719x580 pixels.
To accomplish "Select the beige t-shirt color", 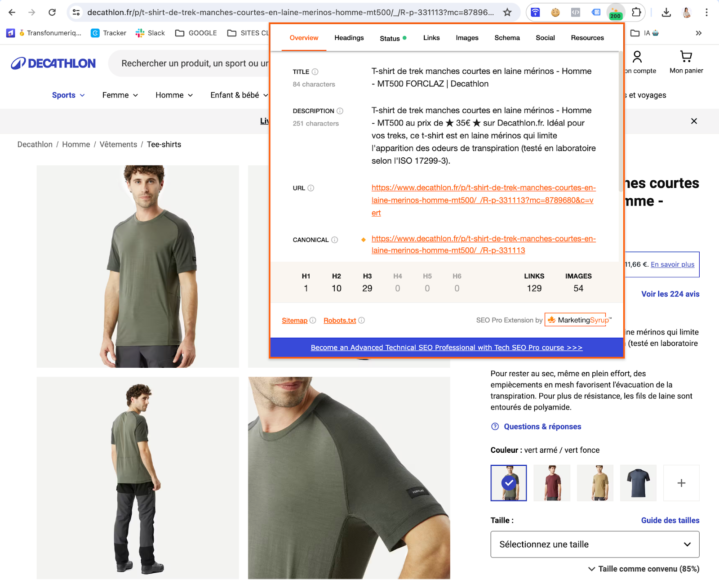I will click(595, 483).
